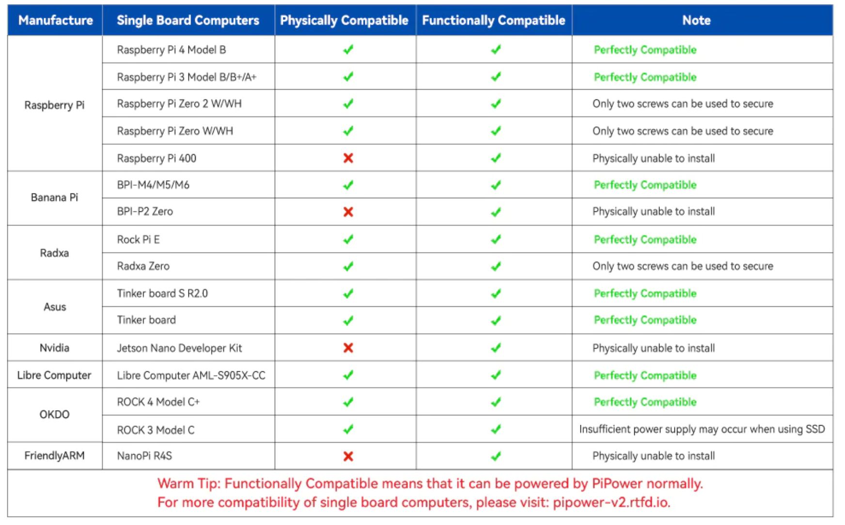
Task: Click red X for Raspberry Pi 400
Action: coord(348,158)
